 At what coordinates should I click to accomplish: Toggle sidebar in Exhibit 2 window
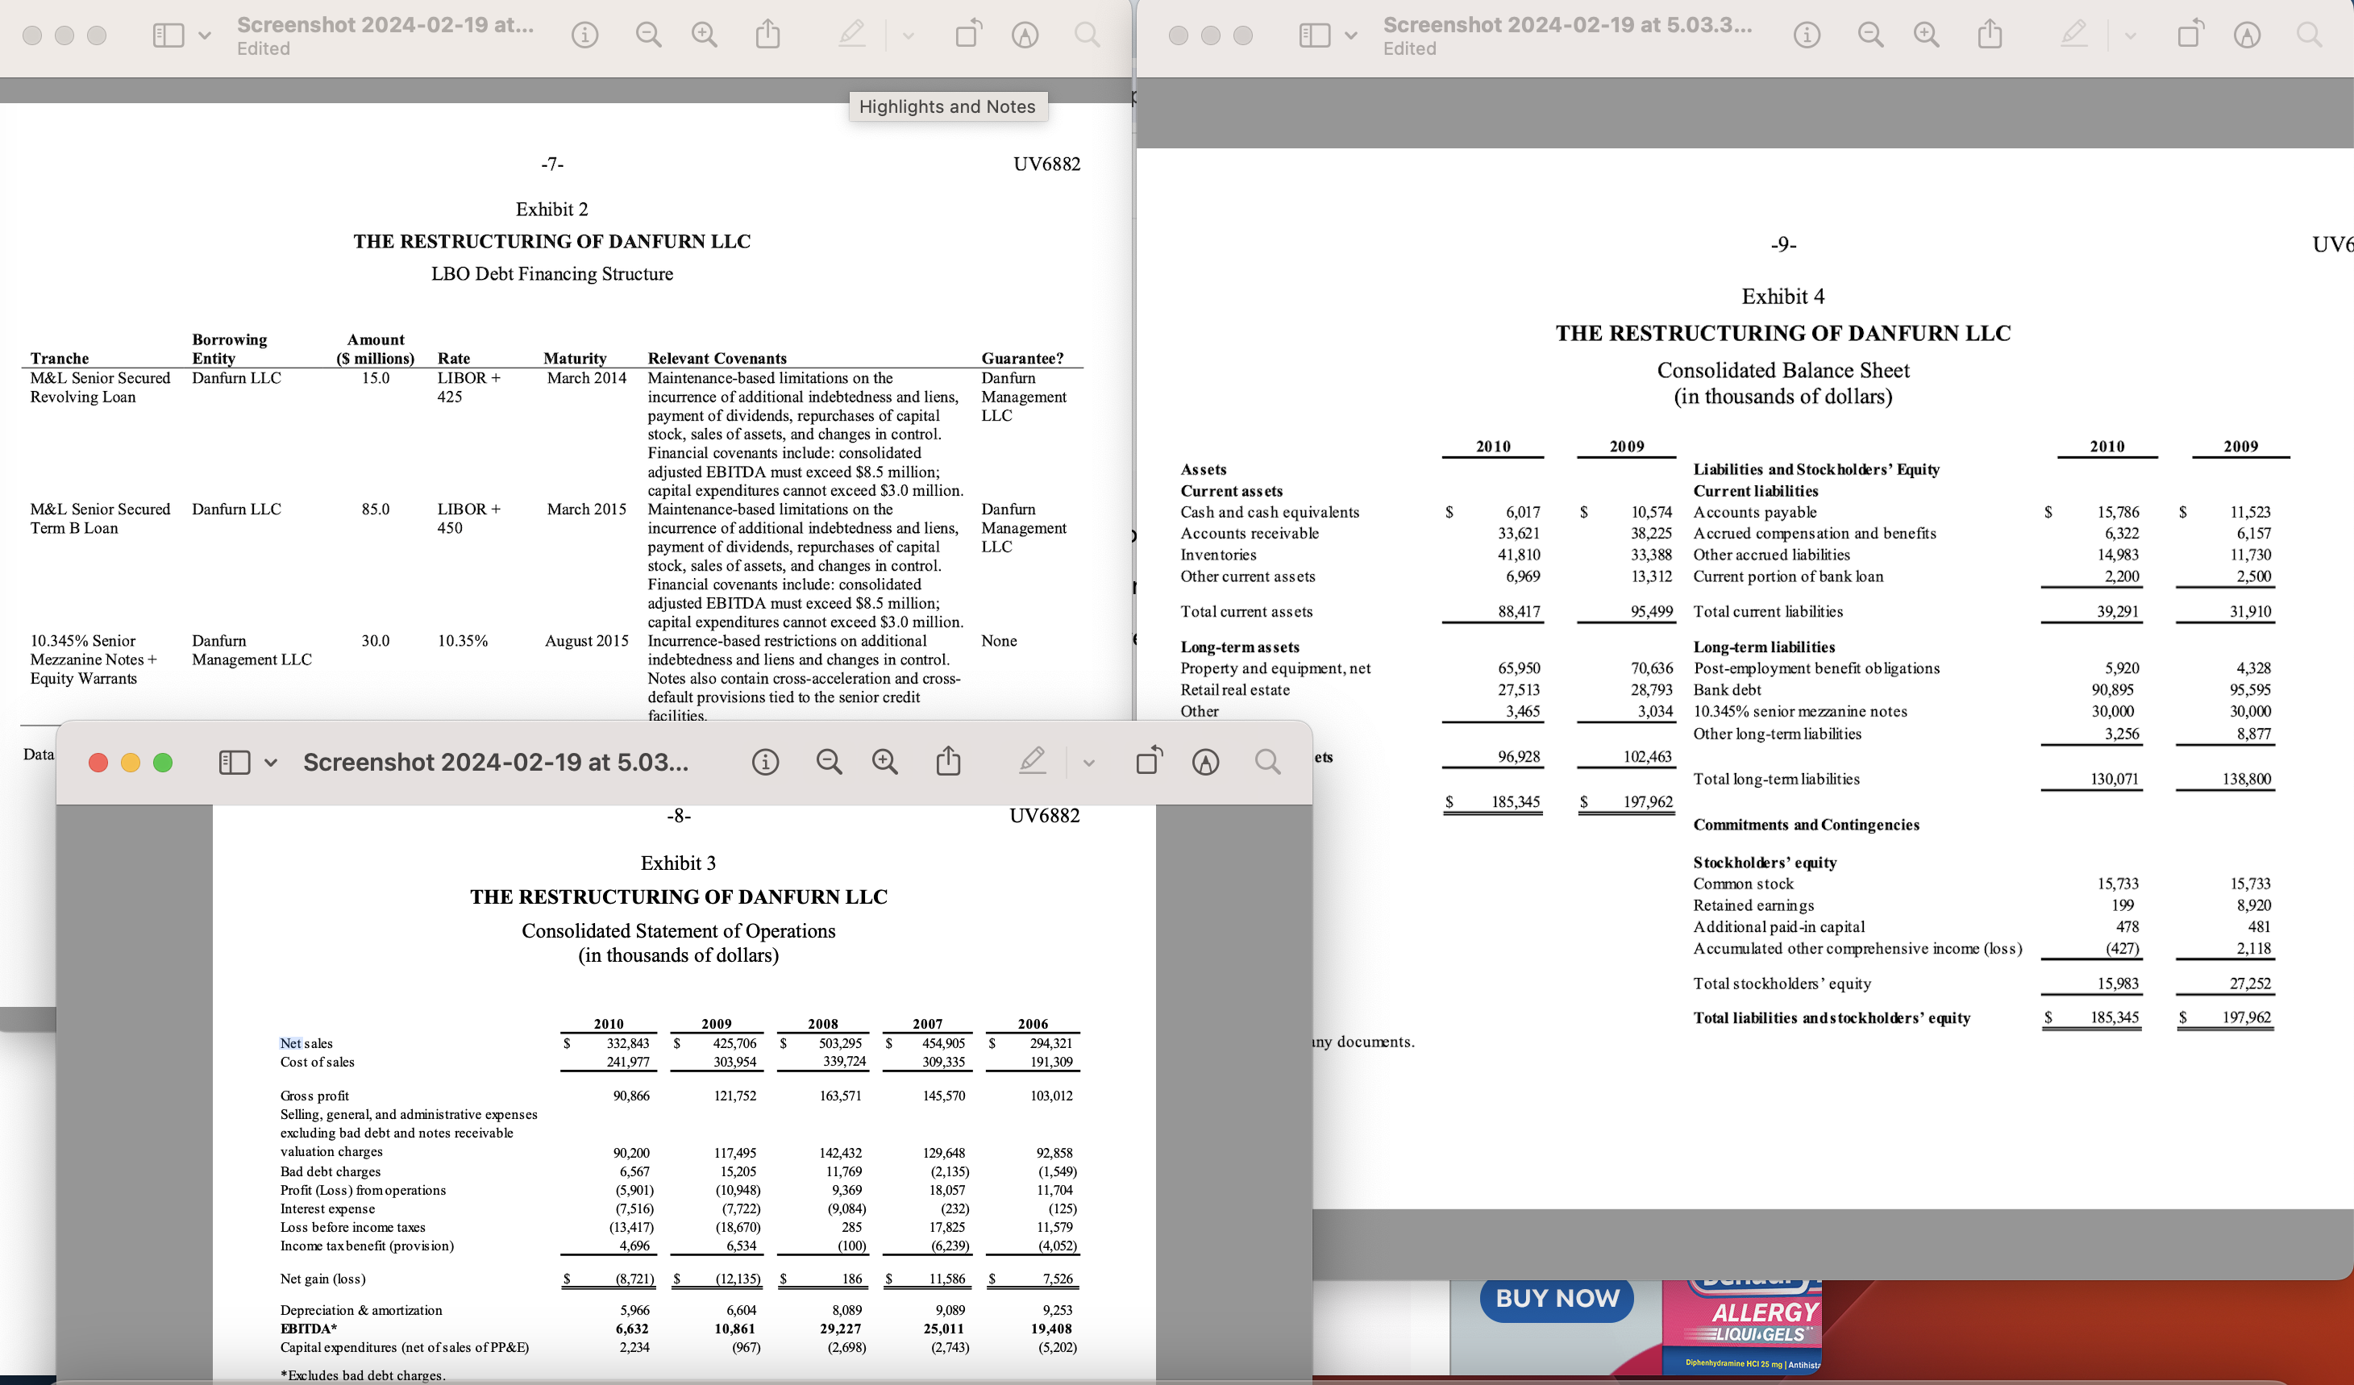[x=168, y=35]
